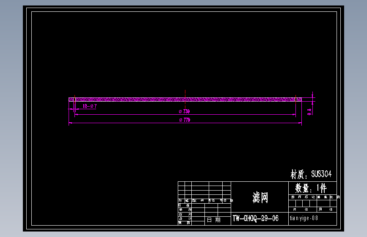Click the '日期' date cell label

214,220
